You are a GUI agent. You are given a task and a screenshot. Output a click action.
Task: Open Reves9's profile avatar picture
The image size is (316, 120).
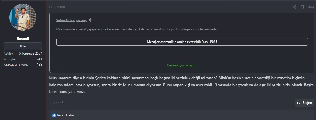click(23, 17)
